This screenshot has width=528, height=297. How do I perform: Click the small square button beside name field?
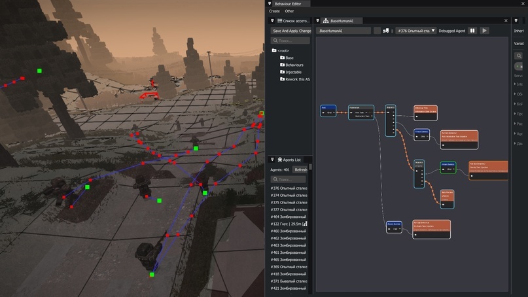pos(377,31)
